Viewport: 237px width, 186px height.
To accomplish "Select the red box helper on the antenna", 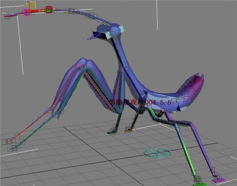I will (49, 9).
